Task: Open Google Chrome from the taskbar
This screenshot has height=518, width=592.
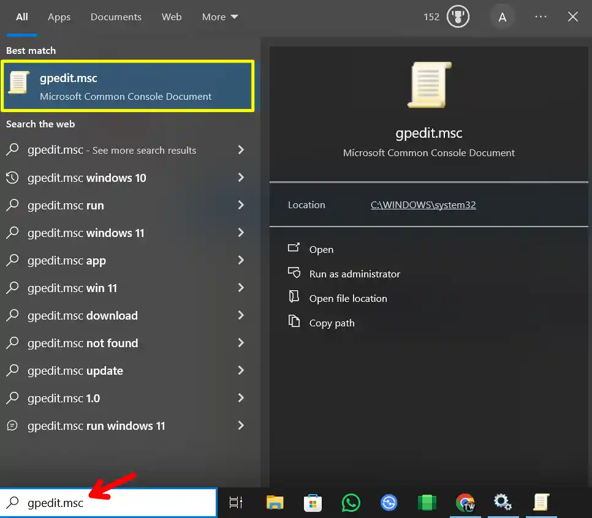Action: click(465, 502)
